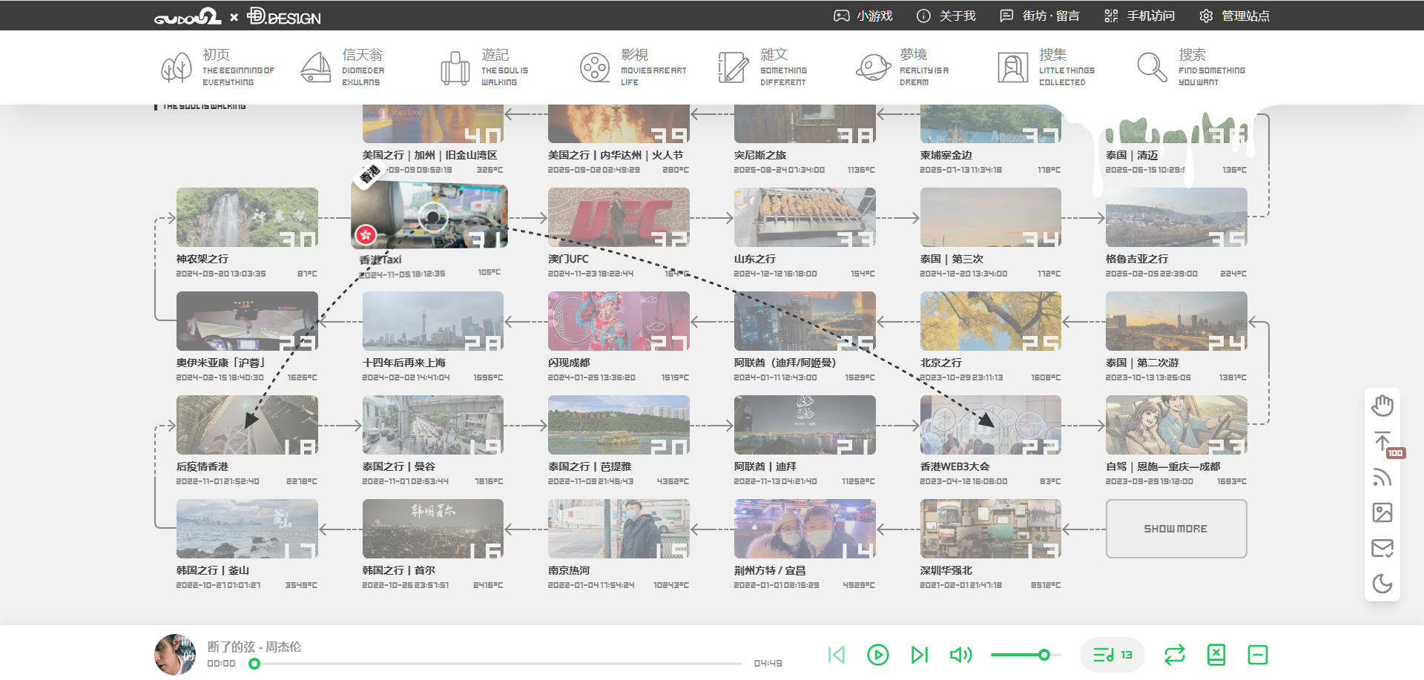Mute the music player volume
The height and width of the screenshot is (680, 1424).
960,655
